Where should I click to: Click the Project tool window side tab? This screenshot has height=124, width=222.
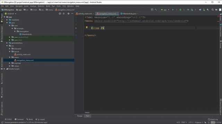[x=2, y=18]
